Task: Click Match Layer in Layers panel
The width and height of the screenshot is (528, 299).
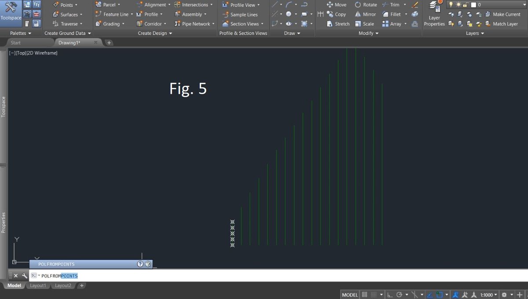Action: click(505, 24)
